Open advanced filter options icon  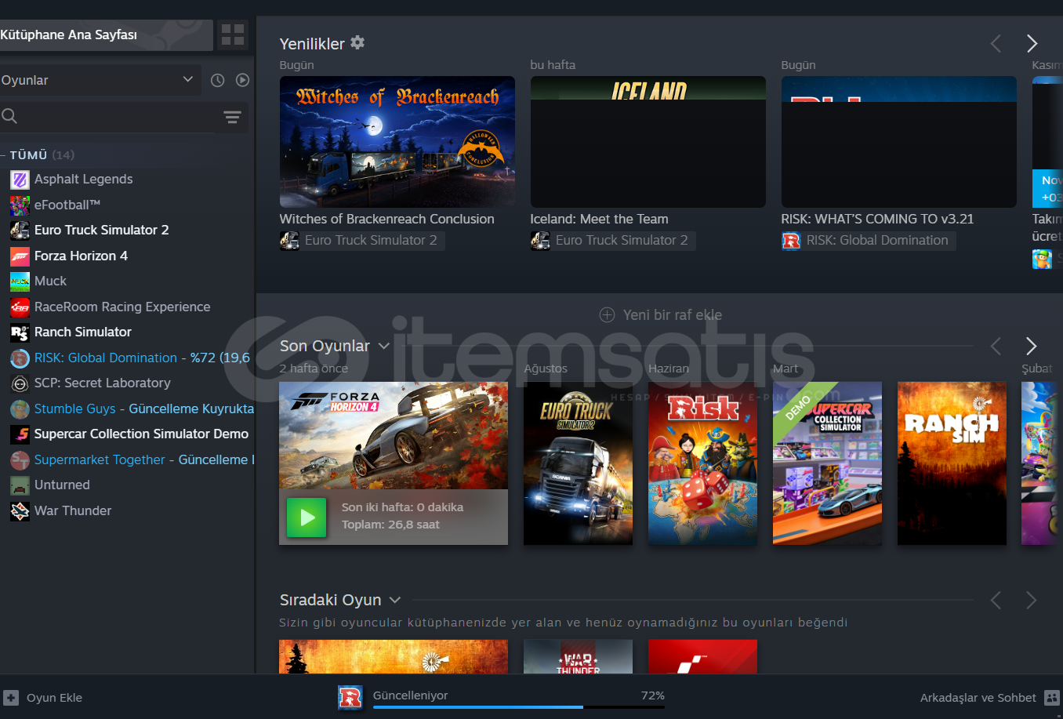tap(232, 117)
